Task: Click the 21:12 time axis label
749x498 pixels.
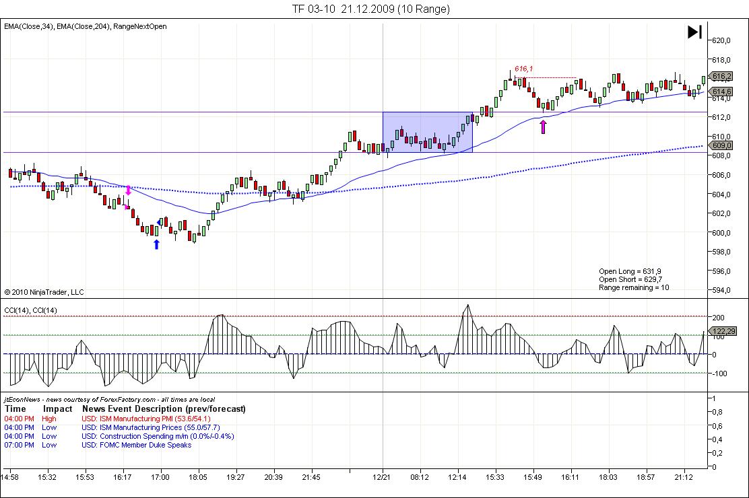Action: tap(684, 477)
